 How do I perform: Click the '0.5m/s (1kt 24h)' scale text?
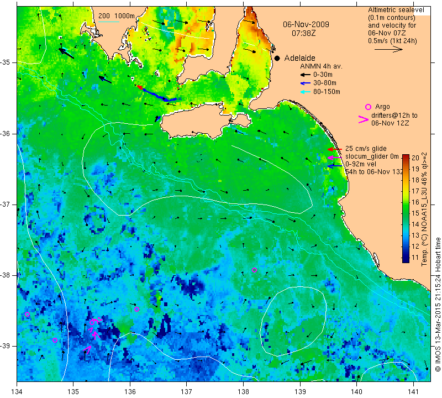pyautogui.click(x=392, y=40)
